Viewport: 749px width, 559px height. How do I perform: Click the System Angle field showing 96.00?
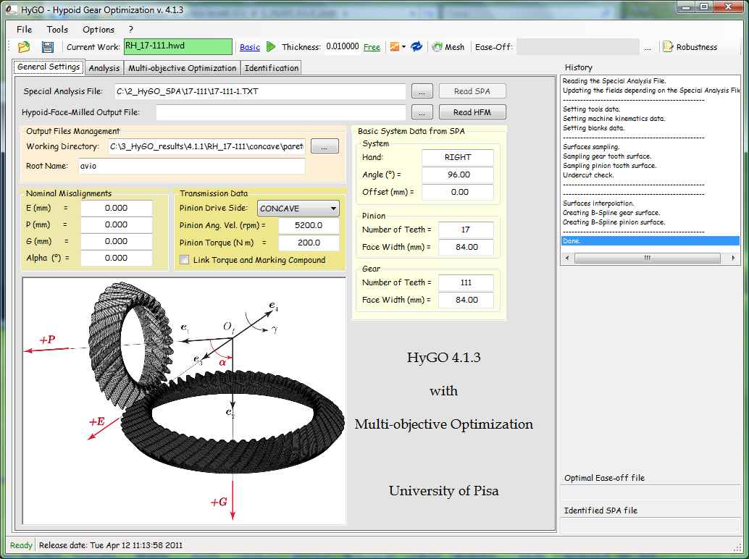[458, 175]
